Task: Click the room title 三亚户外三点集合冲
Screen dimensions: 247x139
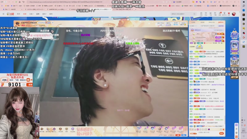Action: (29, 23)
